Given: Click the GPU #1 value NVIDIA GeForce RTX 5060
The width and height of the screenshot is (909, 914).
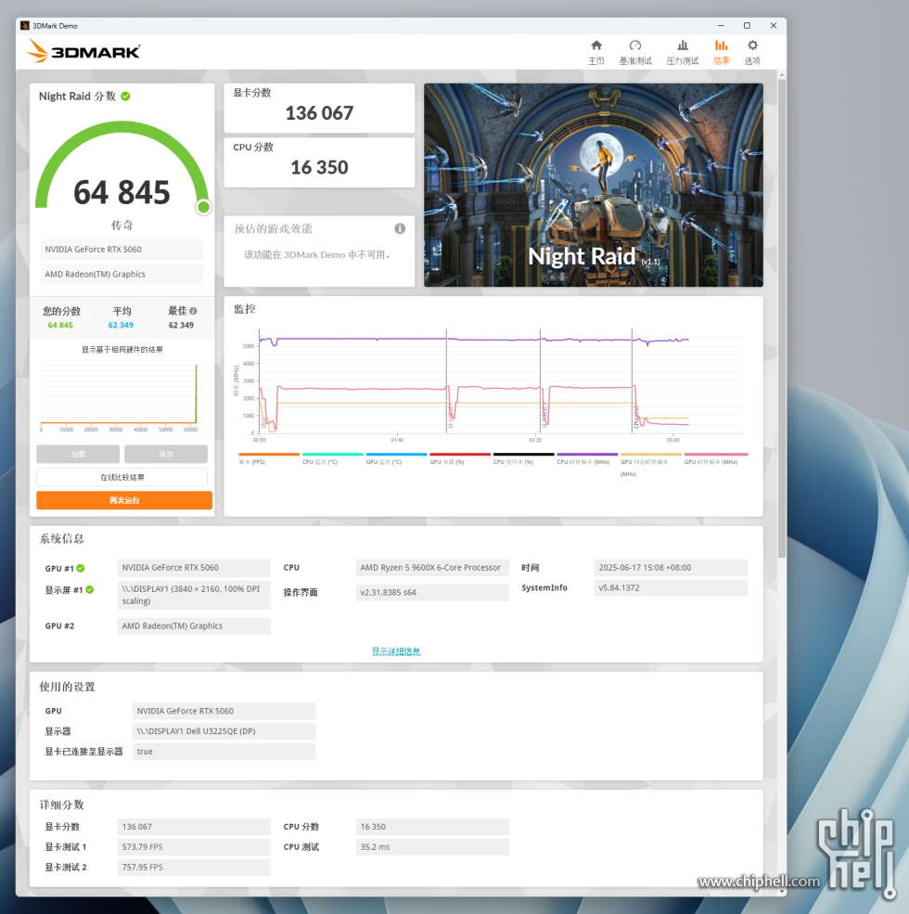Looking at the screenshot, I should coord(194,568).
